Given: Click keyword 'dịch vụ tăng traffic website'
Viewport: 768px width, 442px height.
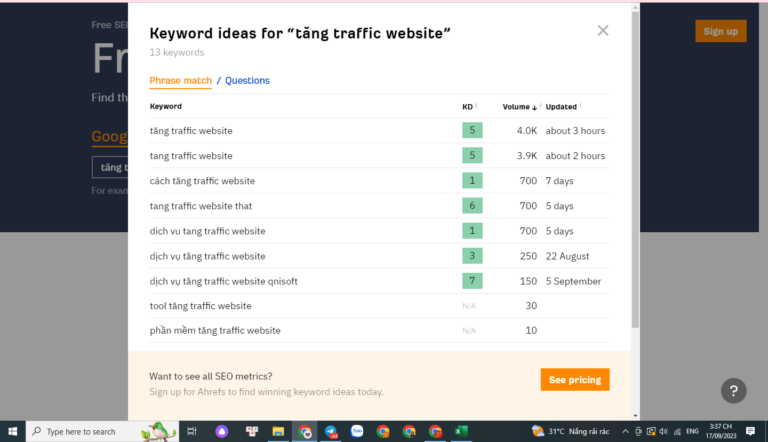Looking at the screenshot, I should coord(207,256).
